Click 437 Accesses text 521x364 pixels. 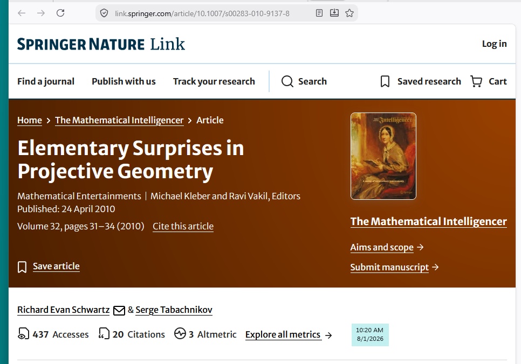click(60, 334)
